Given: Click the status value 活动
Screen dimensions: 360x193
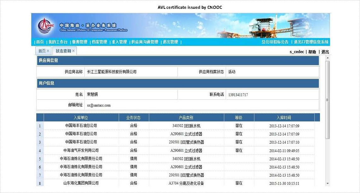Looking at the screenshot, I should (232, 72).
